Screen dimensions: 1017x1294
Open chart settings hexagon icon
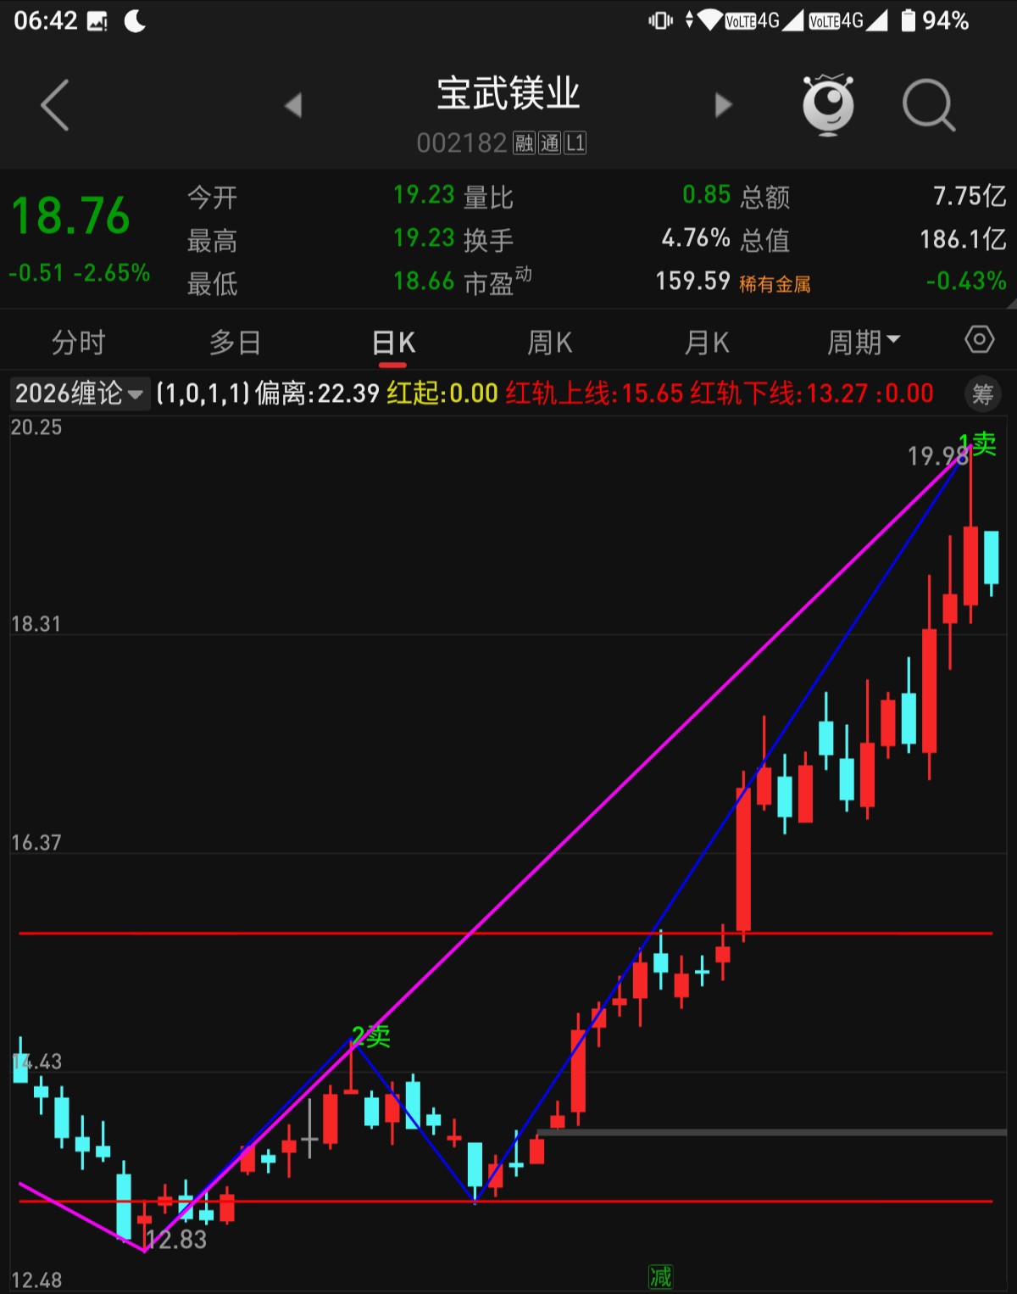click(979, 340)
